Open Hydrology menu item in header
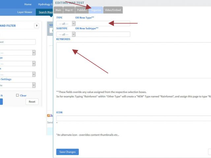The image size is (211, 158). click(45, 4)
